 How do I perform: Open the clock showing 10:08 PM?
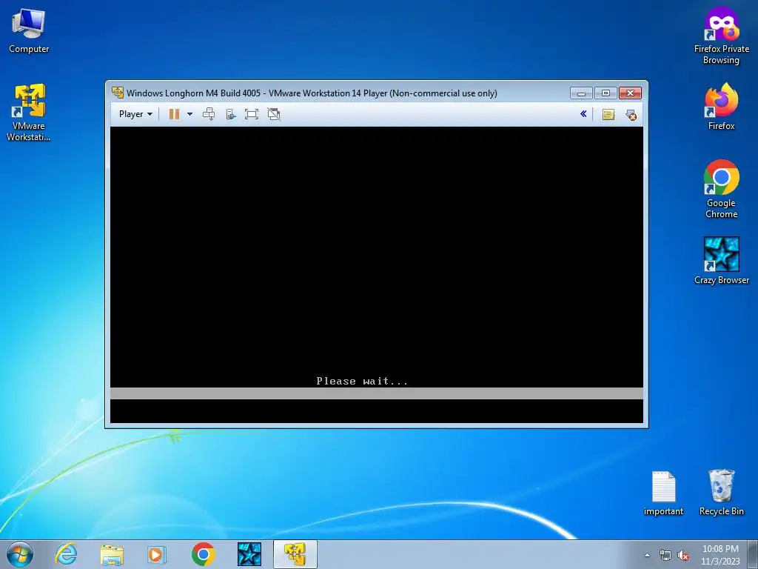pyautogui.click(x=721, y=555)
